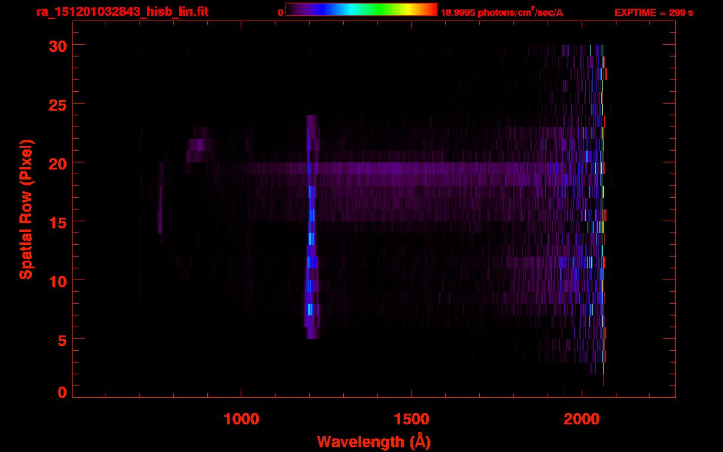Click the 5 spatial row tick label

tap(62, 340)
